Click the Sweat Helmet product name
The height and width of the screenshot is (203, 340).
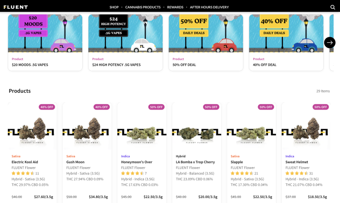(x=297, y=162)
